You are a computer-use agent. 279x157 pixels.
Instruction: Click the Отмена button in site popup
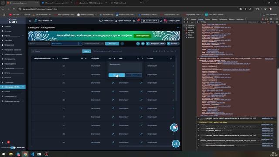[x=134, y=75]
